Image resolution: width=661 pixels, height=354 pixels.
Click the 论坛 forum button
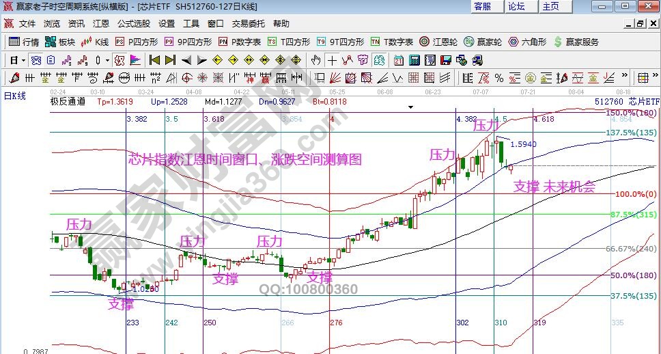click(x=517, y=6)
